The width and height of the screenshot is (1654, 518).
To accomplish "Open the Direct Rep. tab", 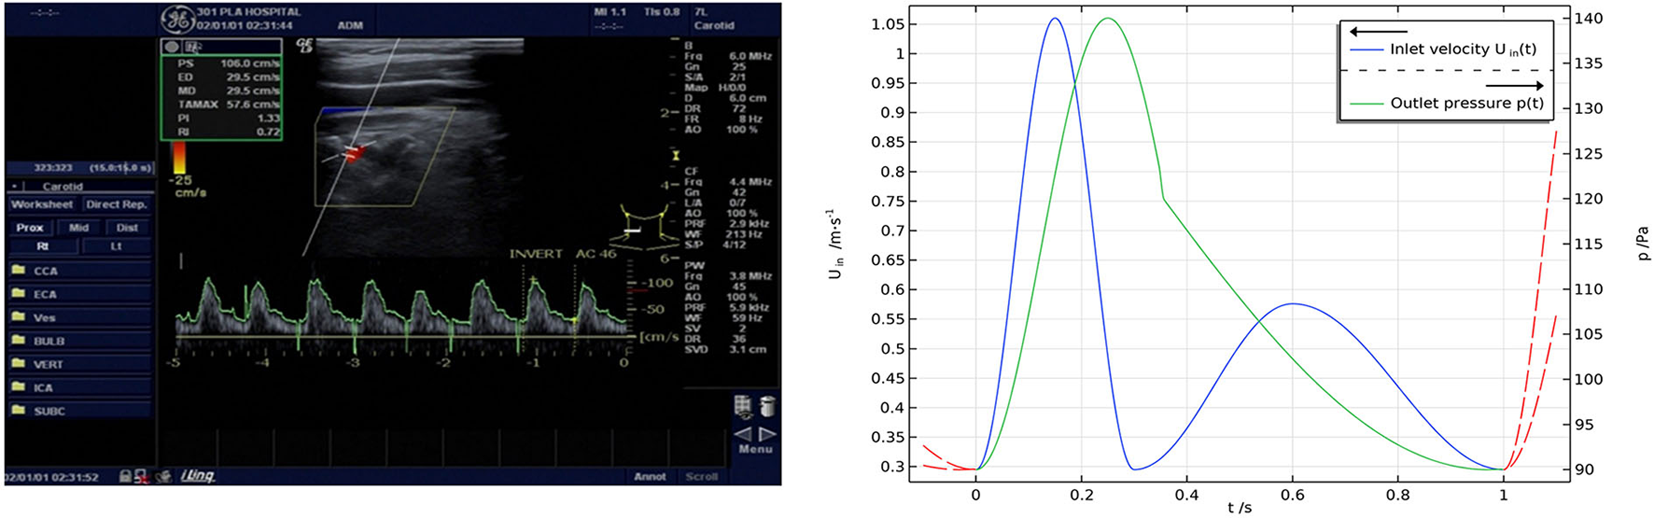I will pyautogui.click(x=117, y=204).
